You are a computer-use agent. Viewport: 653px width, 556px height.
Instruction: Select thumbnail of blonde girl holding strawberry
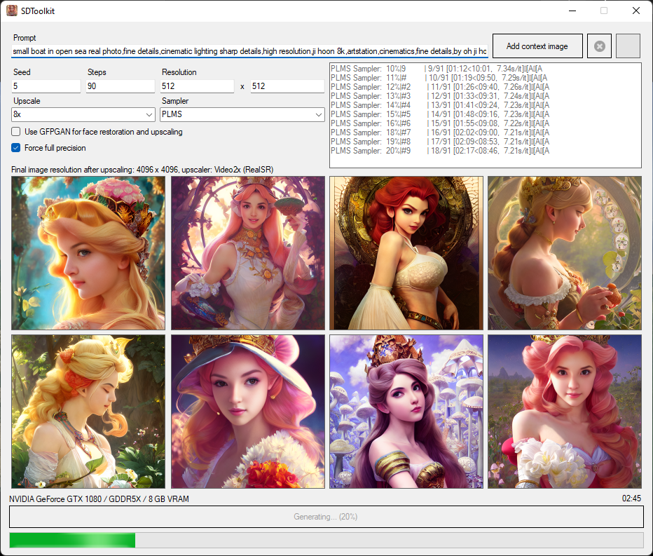pos(565,253)
